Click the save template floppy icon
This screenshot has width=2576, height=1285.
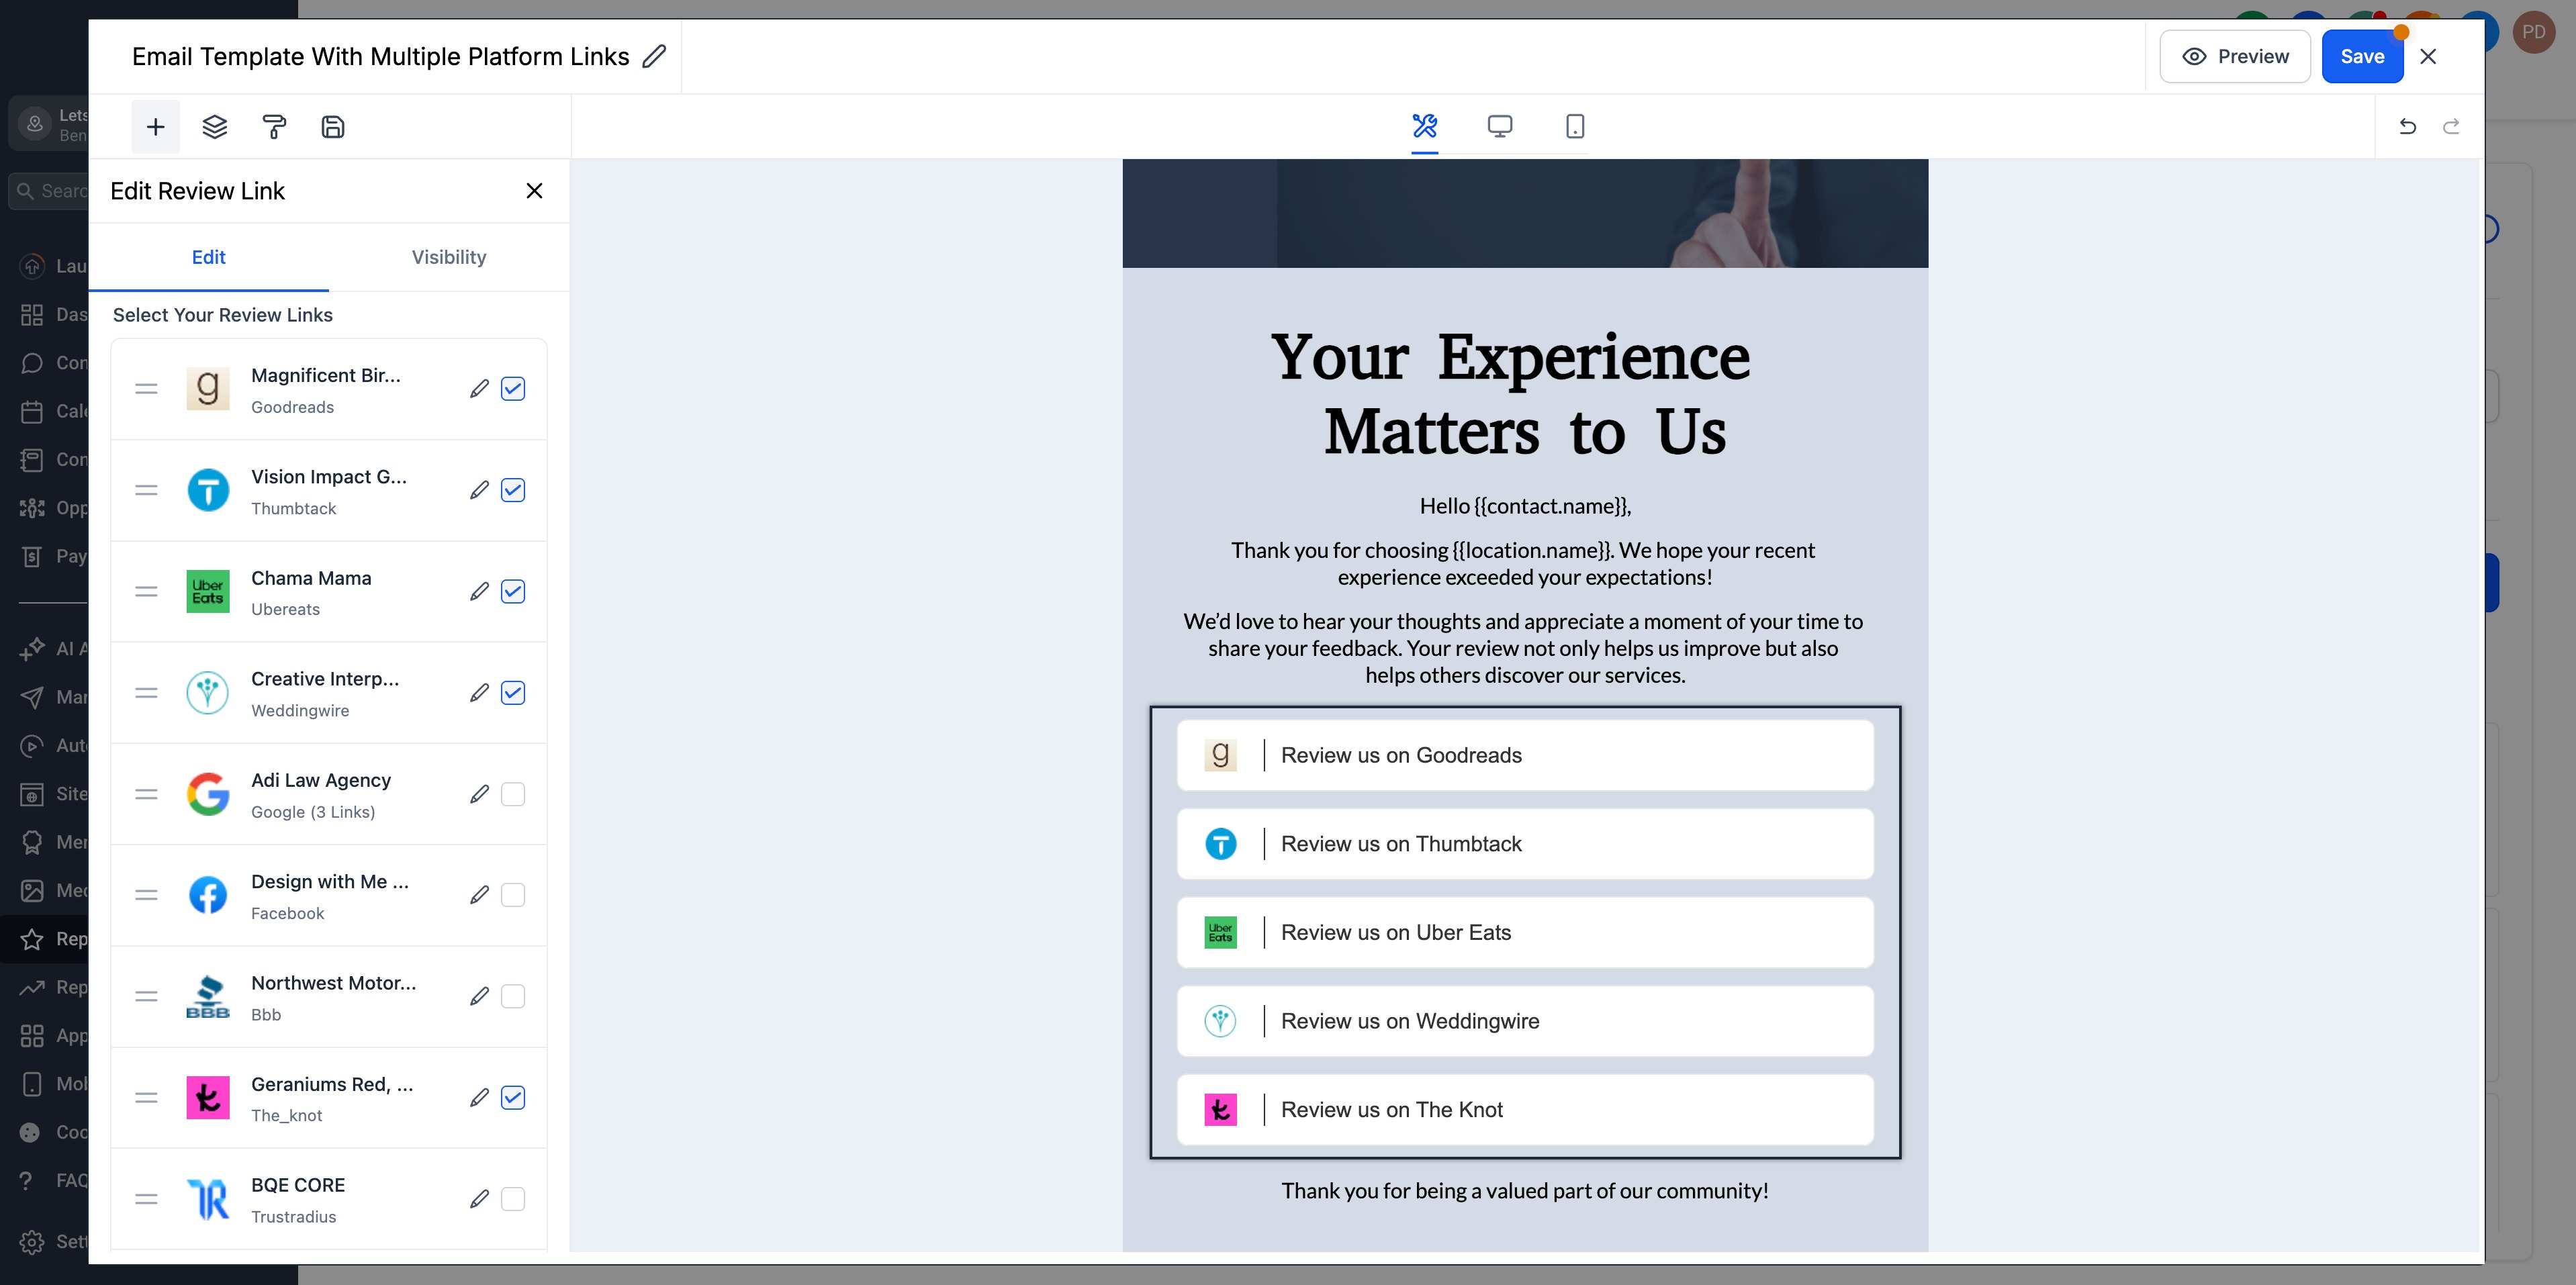(x=333, y=127)
